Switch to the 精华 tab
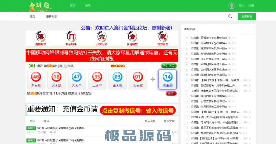The width and height of the screenshot is (276, 144). [x=46, y=121]
